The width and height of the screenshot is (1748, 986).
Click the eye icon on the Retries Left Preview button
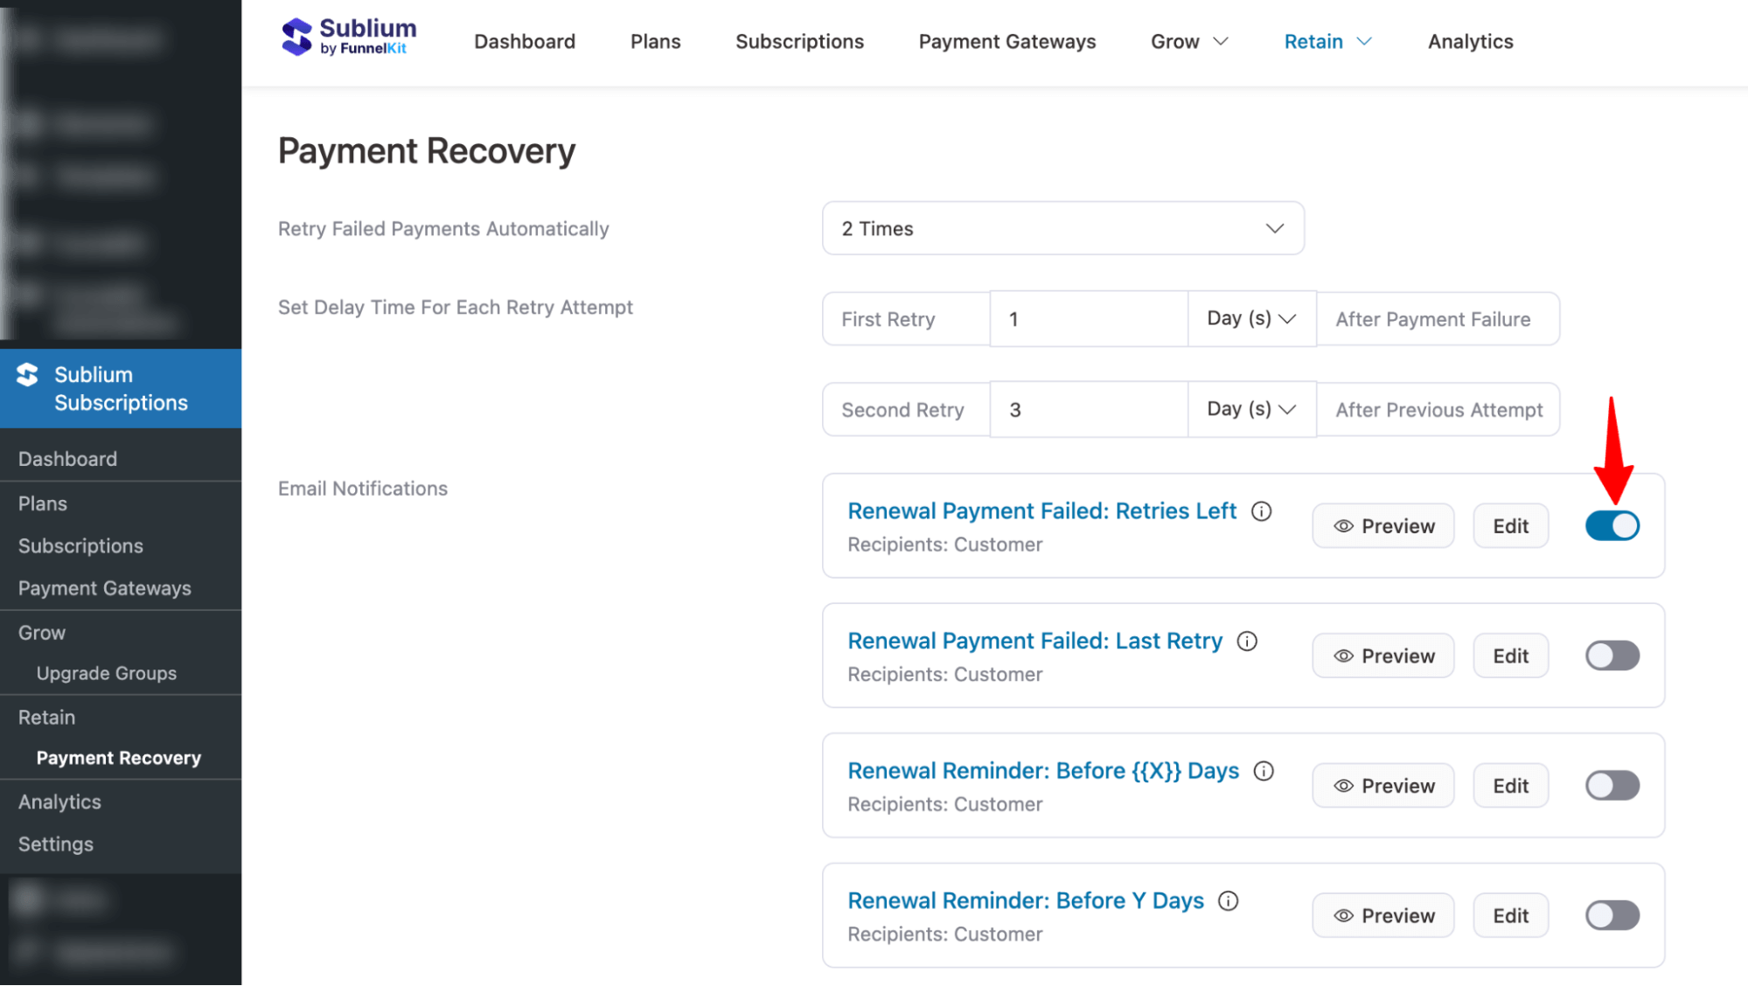click(1343, 525)
